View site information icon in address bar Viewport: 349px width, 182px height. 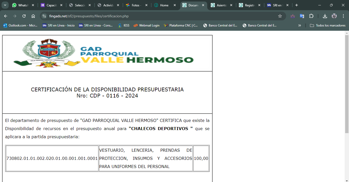tap(44, 16)
